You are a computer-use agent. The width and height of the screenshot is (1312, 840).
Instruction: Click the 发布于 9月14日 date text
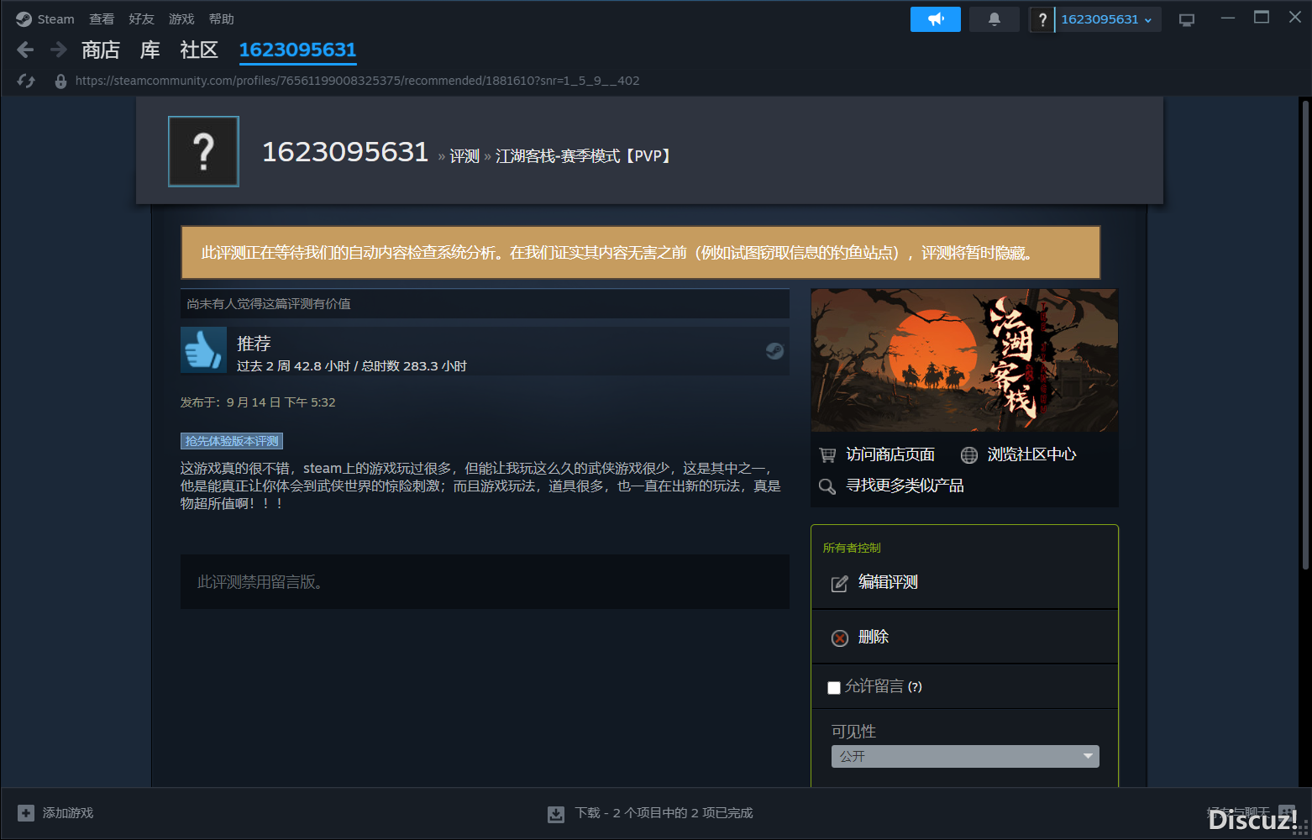(258, 402)
